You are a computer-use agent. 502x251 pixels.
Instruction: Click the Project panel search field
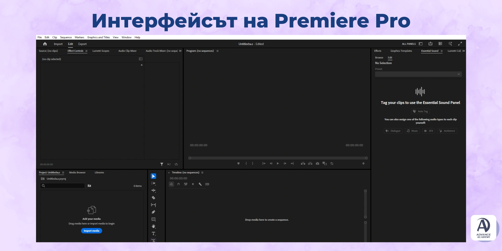62,186
